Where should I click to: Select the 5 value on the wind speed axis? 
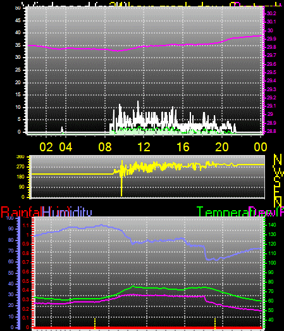(19, 120)
